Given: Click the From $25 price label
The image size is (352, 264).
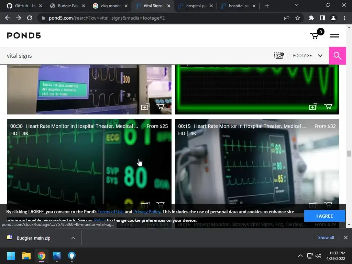Looking at the screenshot, I should 157,126.
